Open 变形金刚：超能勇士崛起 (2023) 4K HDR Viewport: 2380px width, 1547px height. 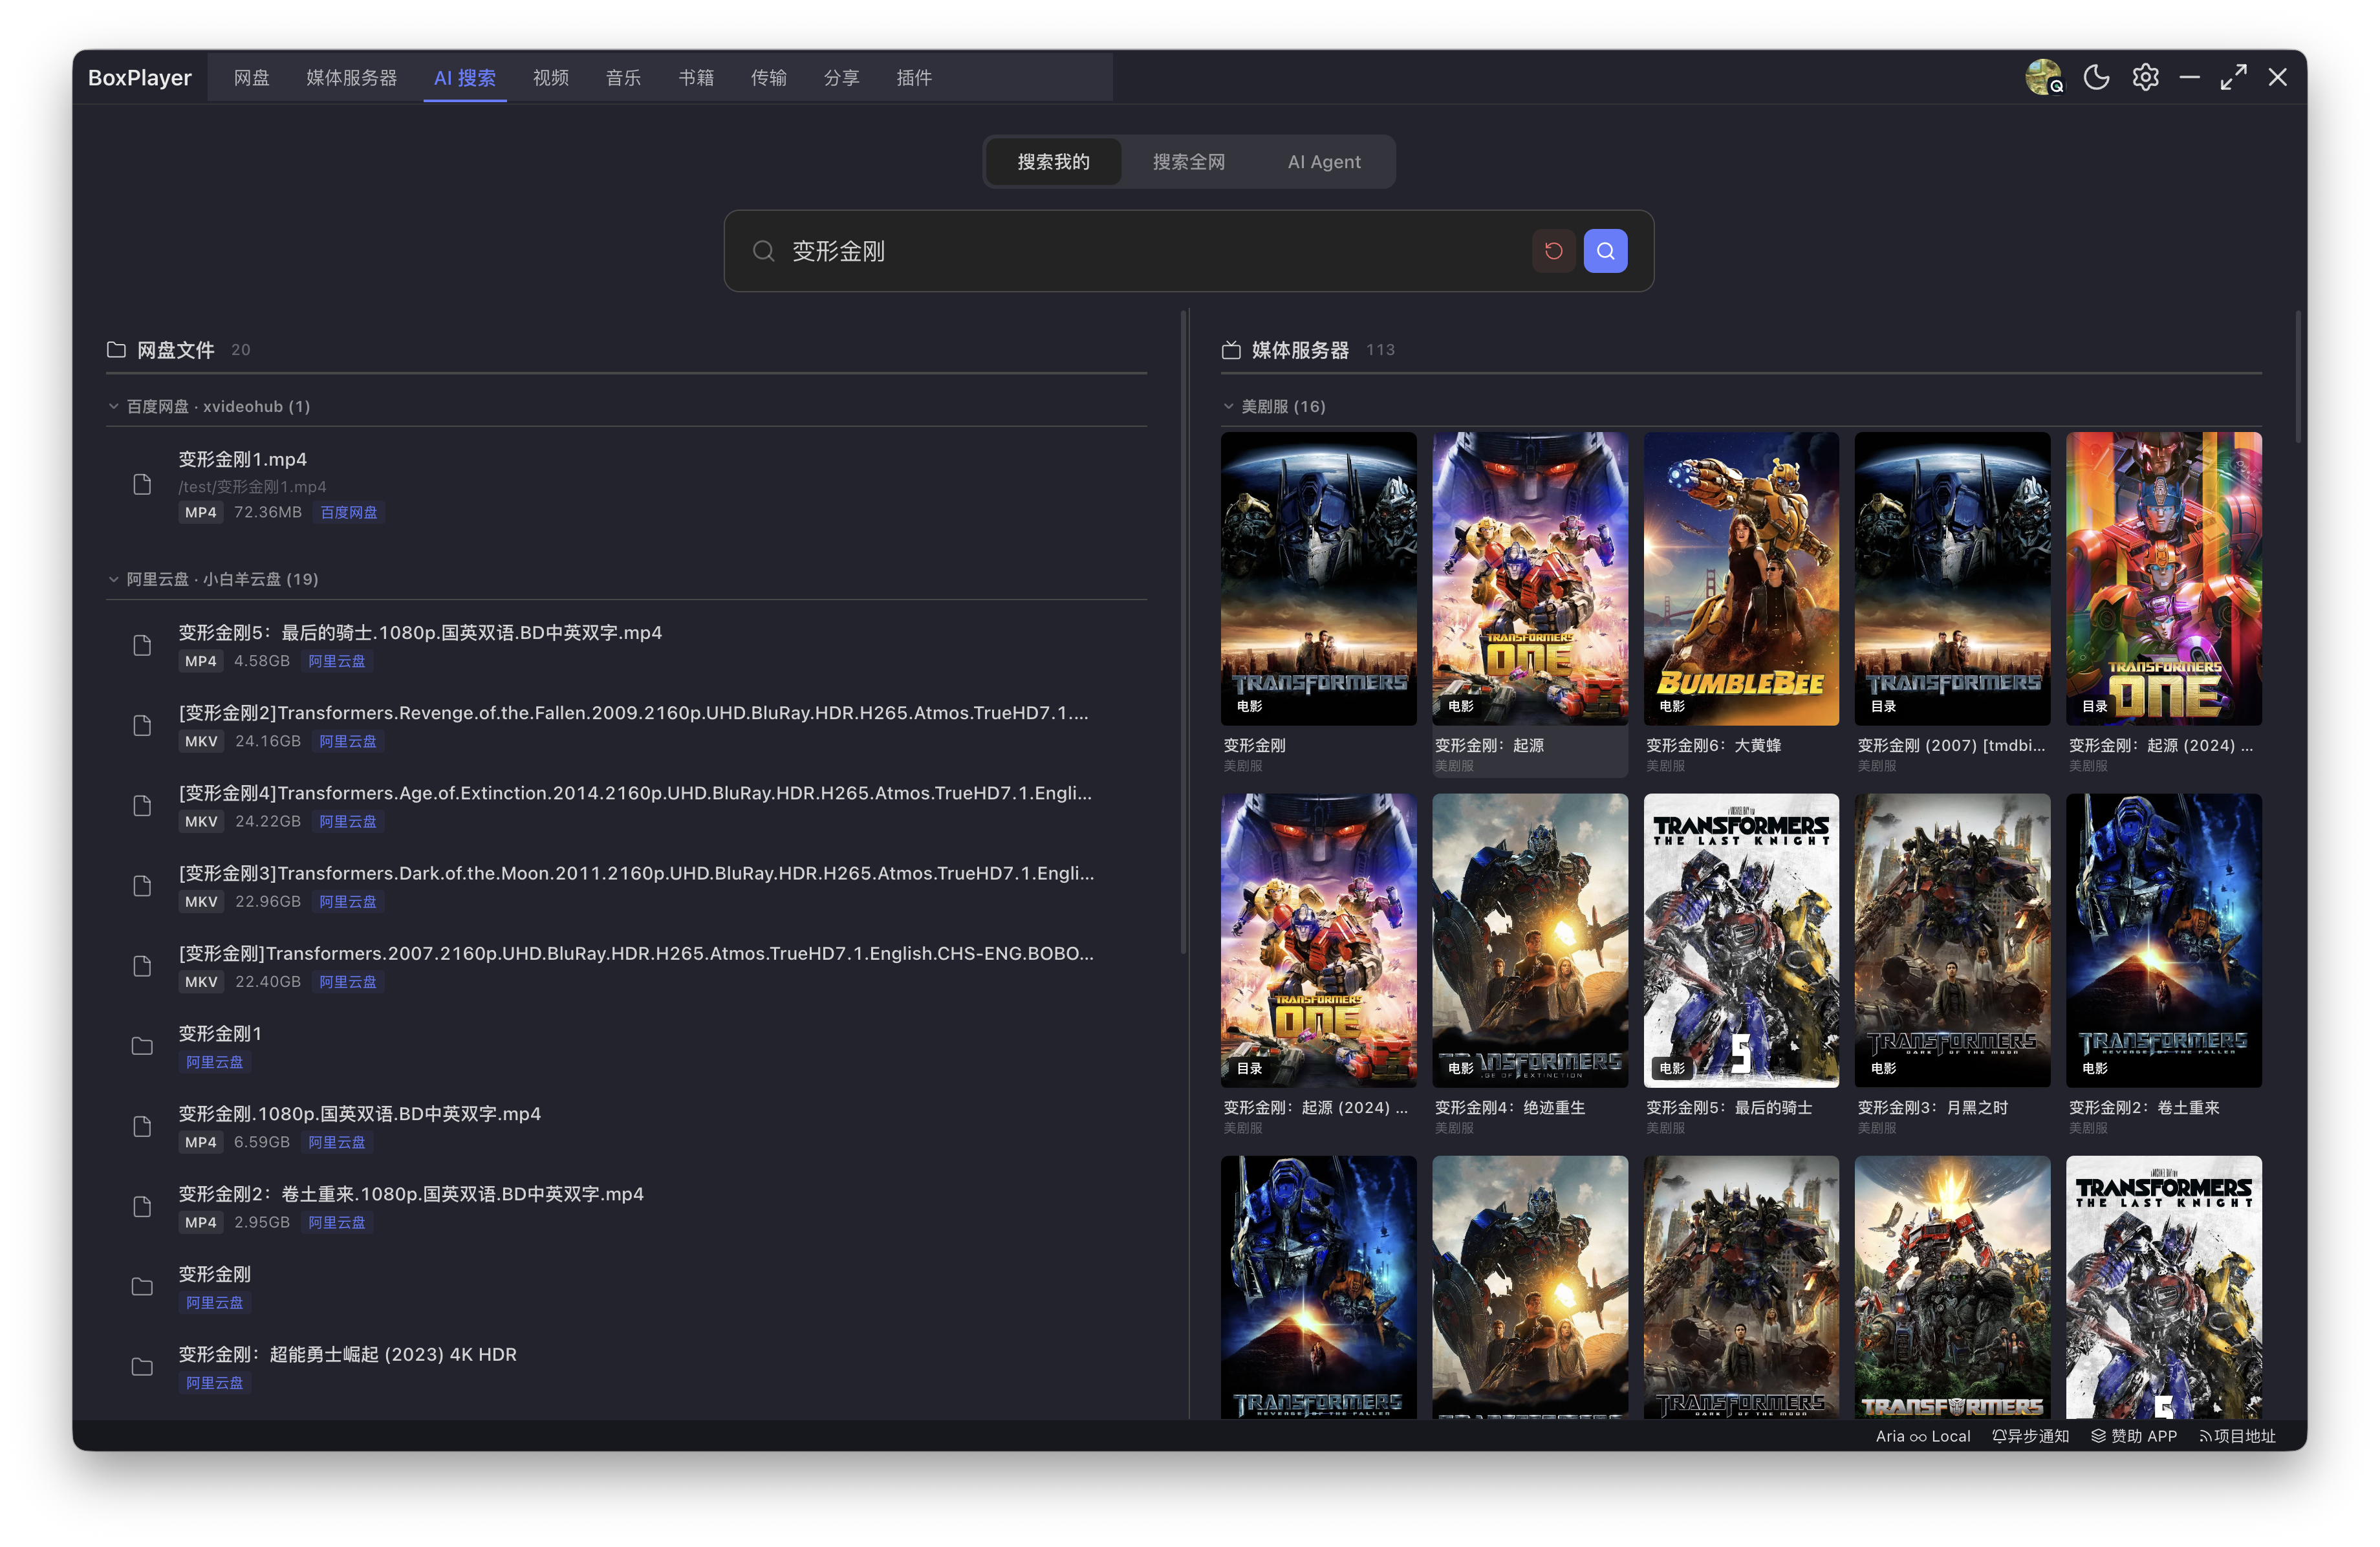click(x=348, y=1354)
